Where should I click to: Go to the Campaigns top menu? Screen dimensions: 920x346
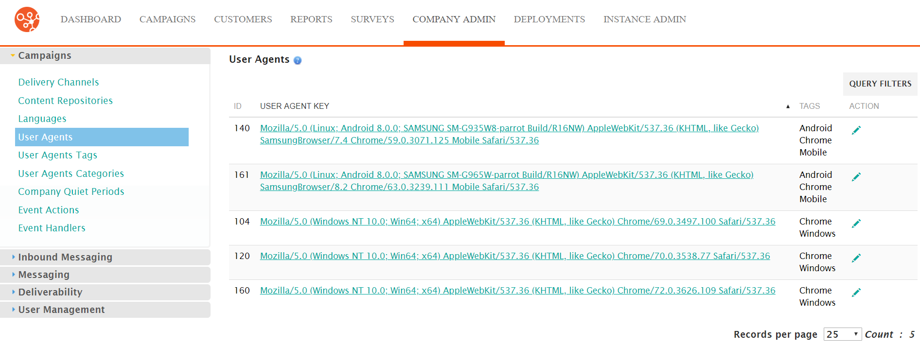coord(167,19)
